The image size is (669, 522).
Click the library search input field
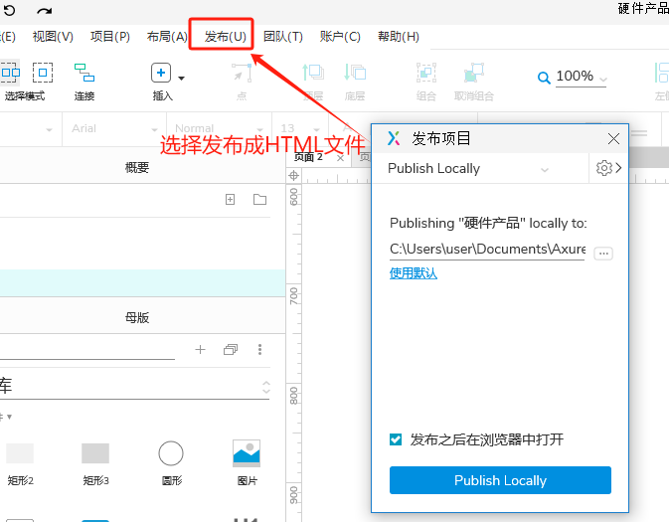point(87,350)
